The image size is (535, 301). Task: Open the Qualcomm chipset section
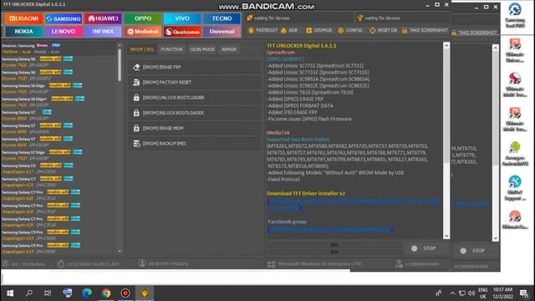(182, 32)
